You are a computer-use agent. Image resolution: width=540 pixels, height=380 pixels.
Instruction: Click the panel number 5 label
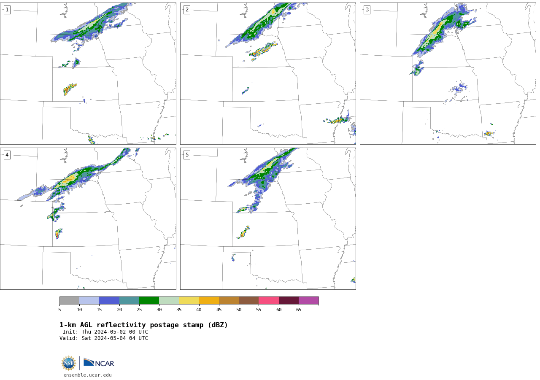click(187, 155)
